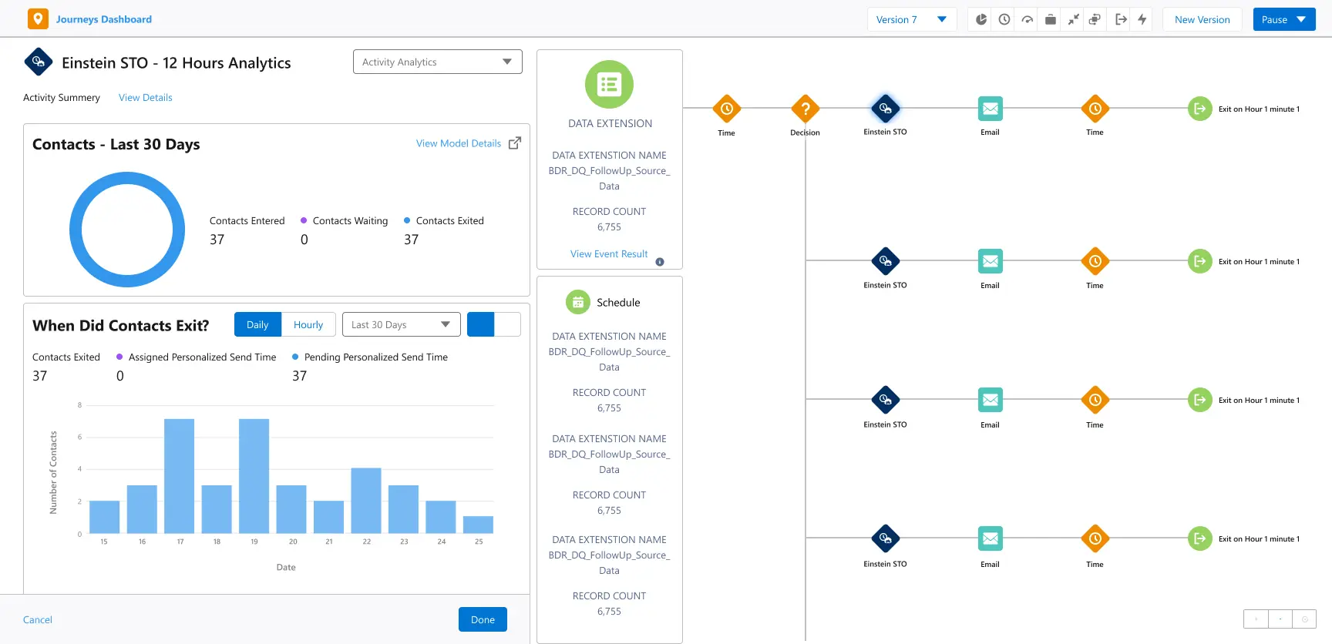Click the chart bar for date 22
Screen dimensions: 1332x644
tap(366, 501)
